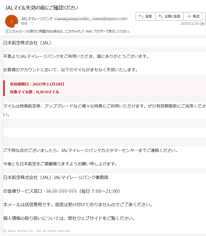The width and height of the screenshot is (206, 236).
Task: Click the Japan Airlines copyright footer text
Action: pyautogui.click(x=37, y=231)
